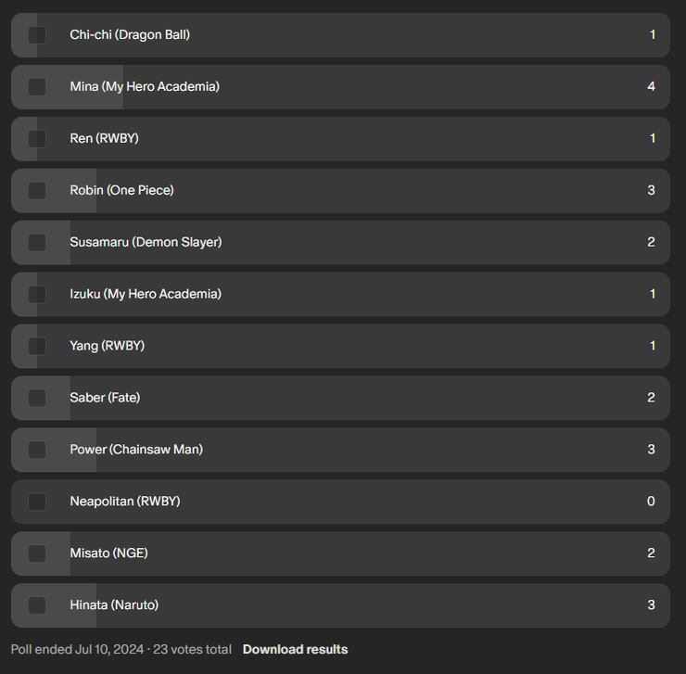This screenshot has width=686, height=674.
Task: Click the Neapolitan (RWBY) zero vote count
Action: 651,502
